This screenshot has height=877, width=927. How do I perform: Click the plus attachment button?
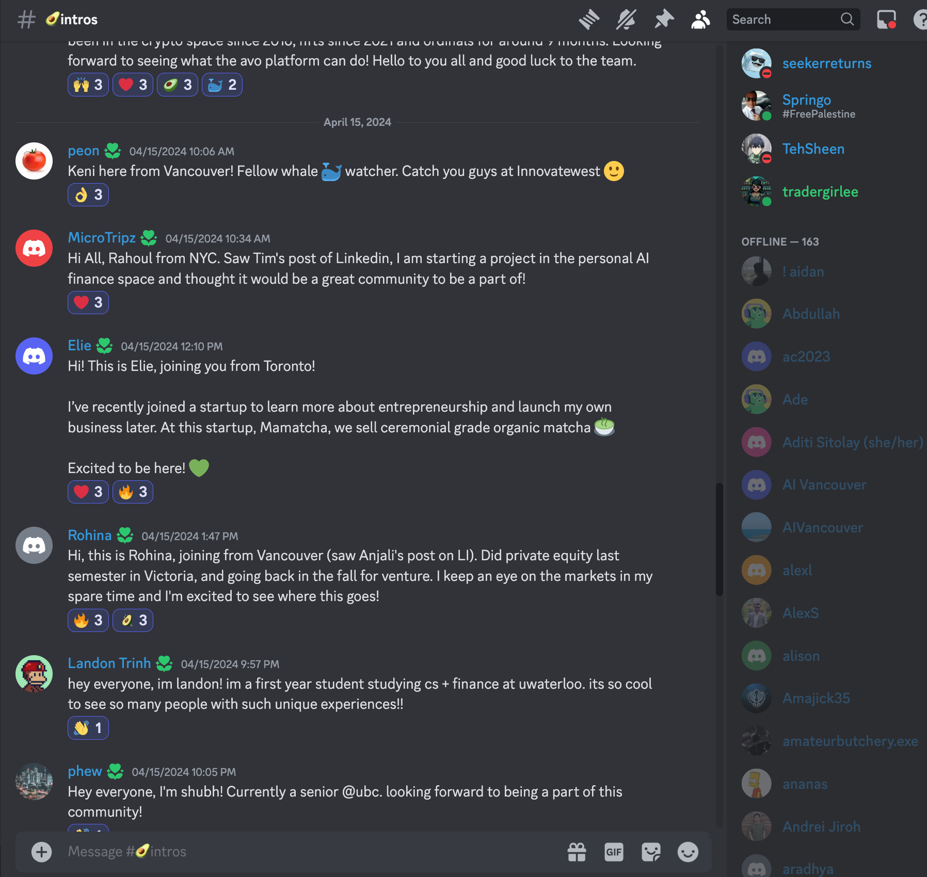pyautogui.click(x=42, y=852)
